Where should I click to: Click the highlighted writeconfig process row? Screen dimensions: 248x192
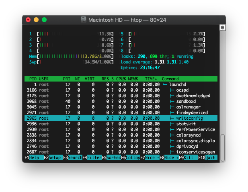pos(121,118)
